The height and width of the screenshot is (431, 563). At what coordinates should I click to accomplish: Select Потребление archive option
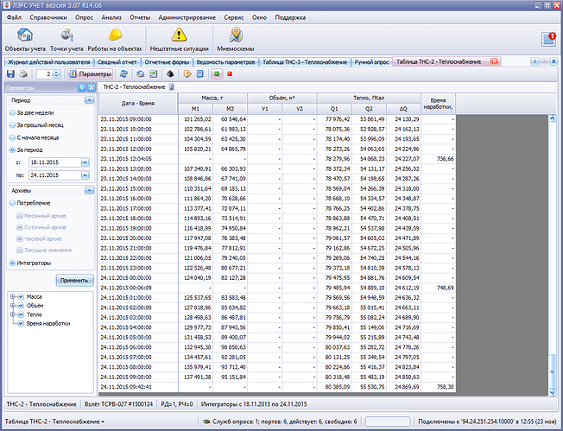click(30, 203)
